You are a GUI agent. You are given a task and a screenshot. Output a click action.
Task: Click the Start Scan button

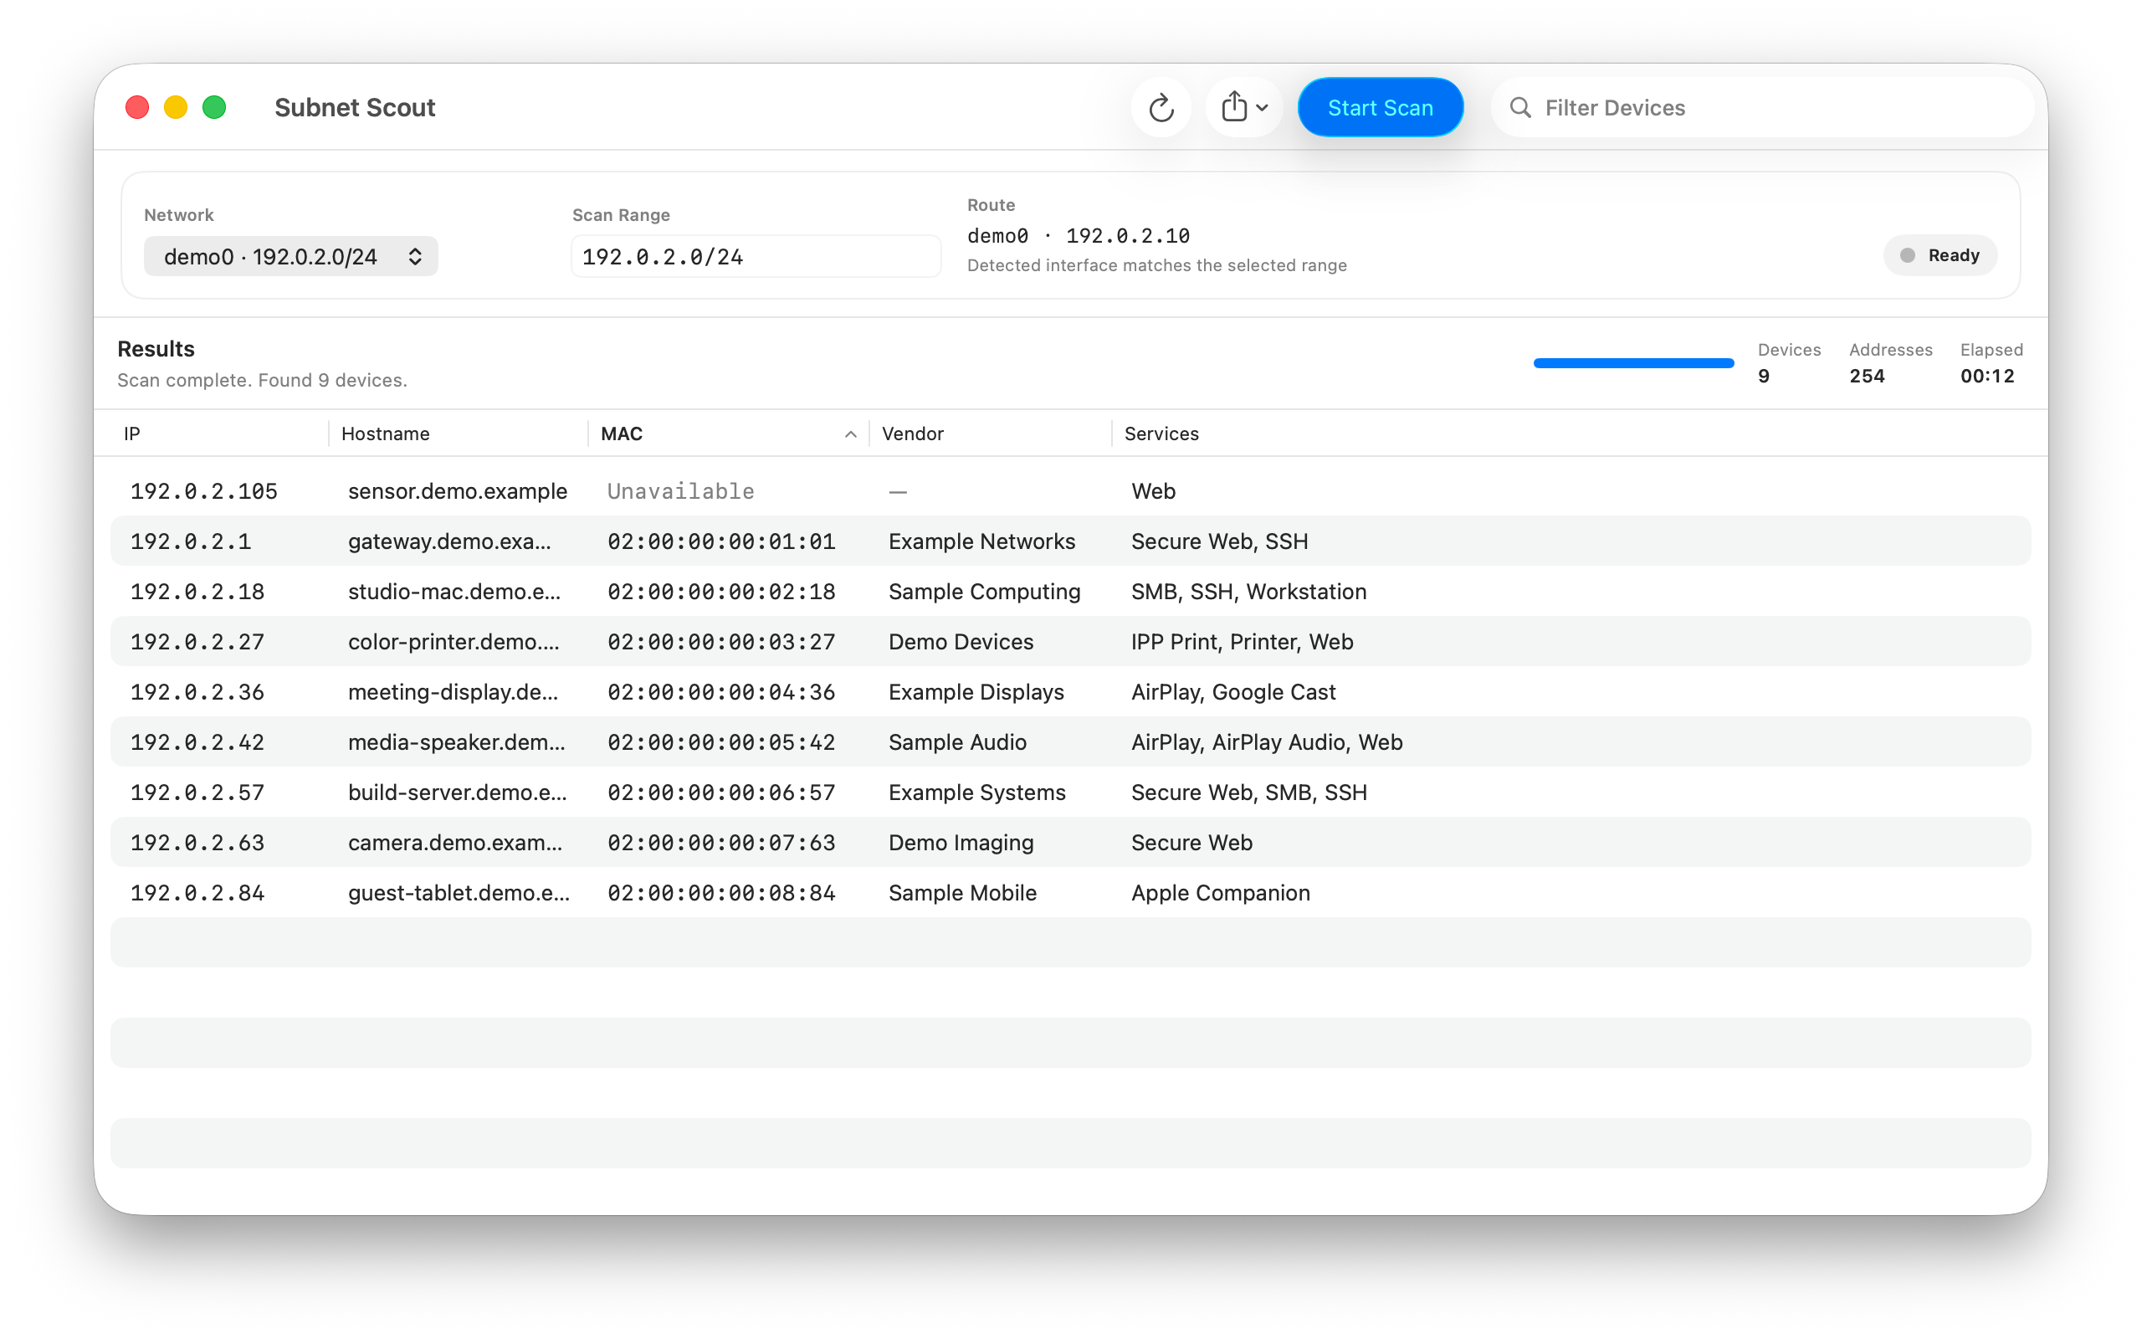coord(1380,108)
